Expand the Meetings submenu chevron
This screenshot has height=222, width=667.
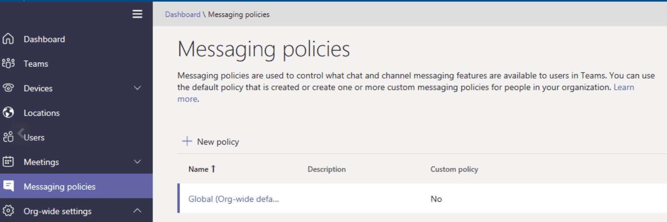138,161
